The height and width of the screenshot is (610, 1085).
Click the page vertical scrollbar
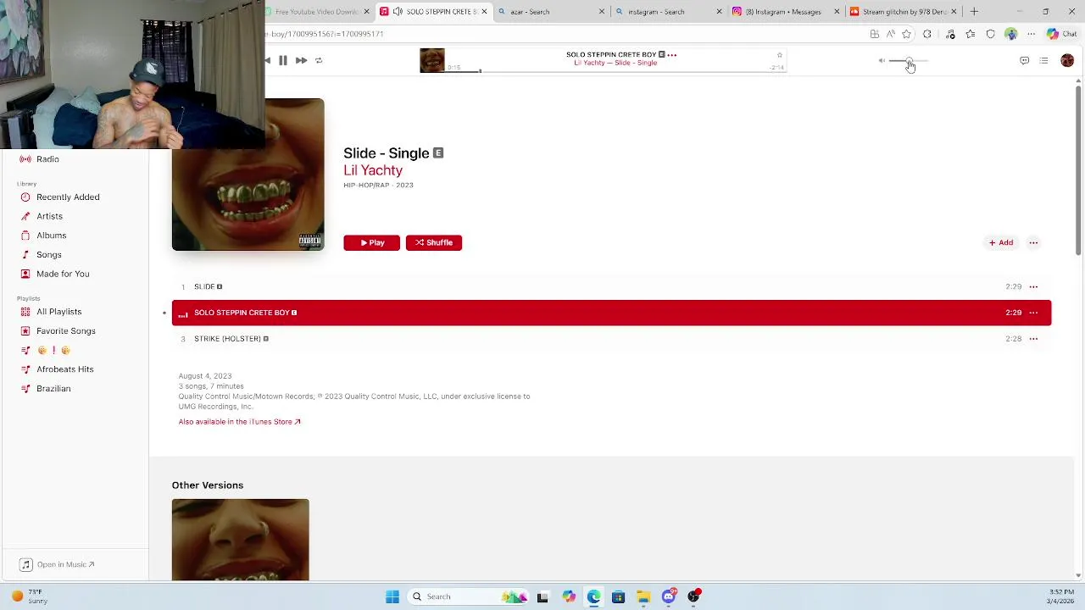pos(1078,169)
